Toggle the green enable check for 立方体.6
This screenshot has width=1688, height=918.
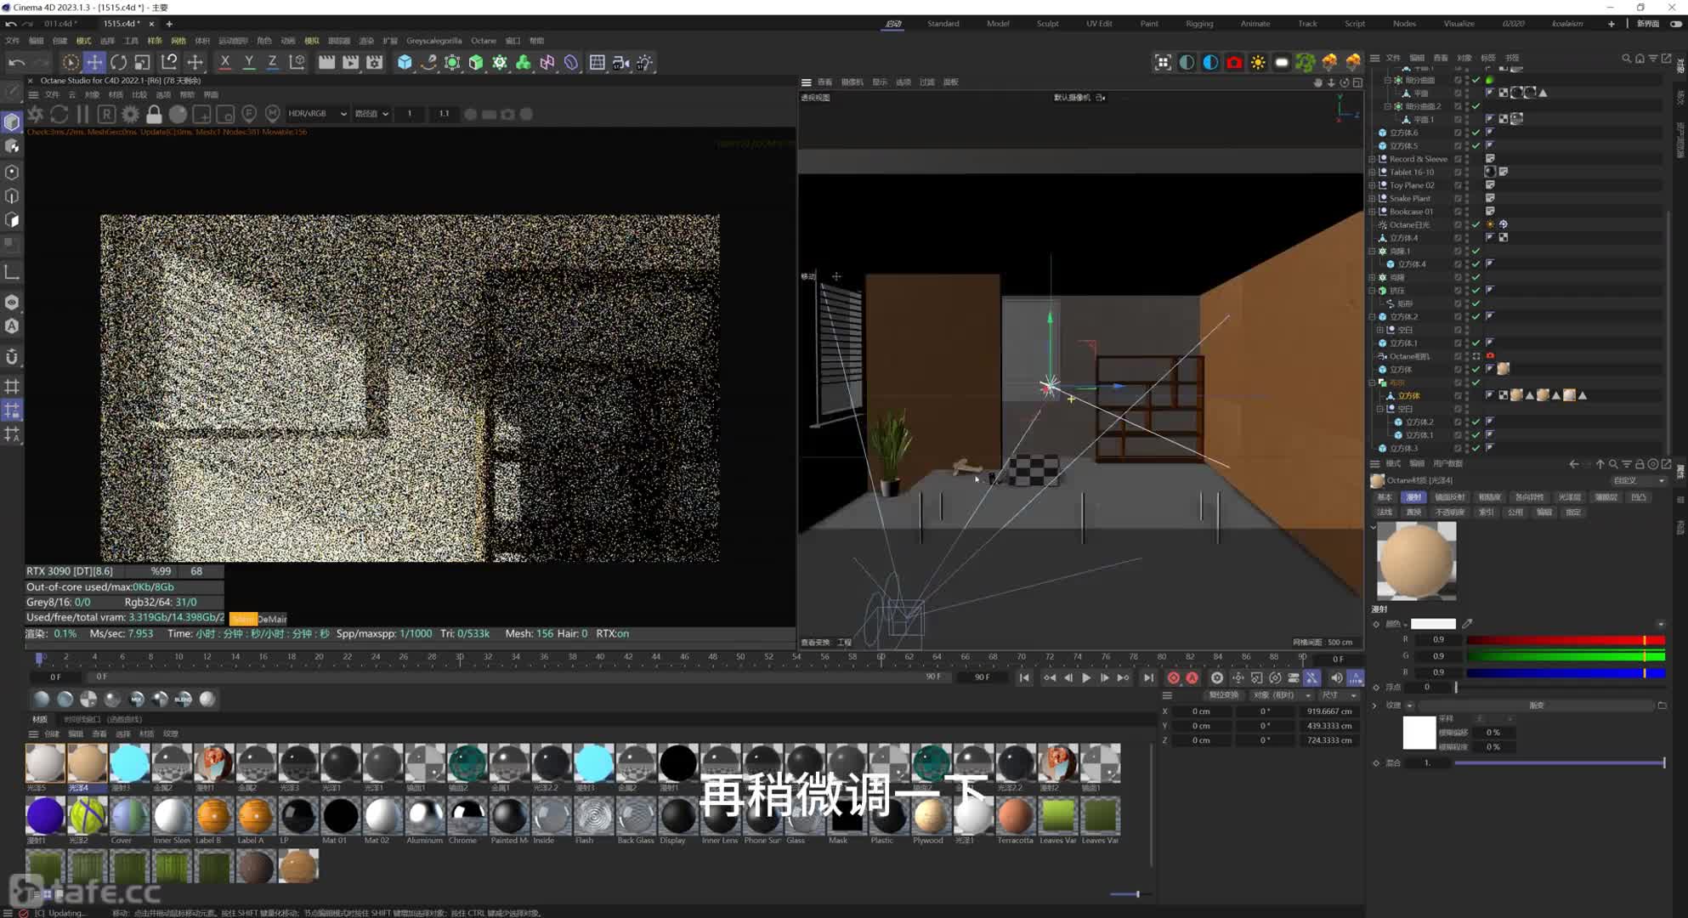tap(1476, 133)
